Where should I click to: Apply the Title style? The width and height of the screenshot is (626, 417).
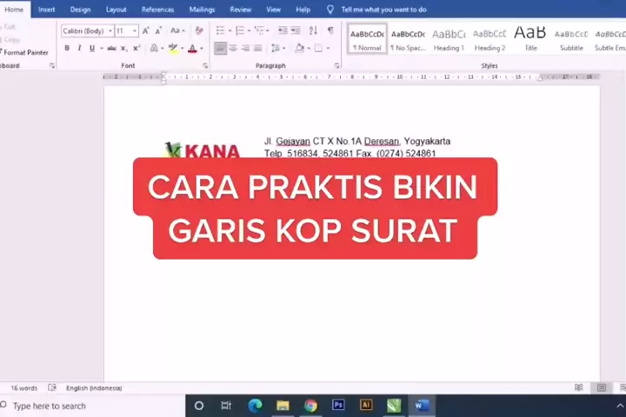[530, 39]
